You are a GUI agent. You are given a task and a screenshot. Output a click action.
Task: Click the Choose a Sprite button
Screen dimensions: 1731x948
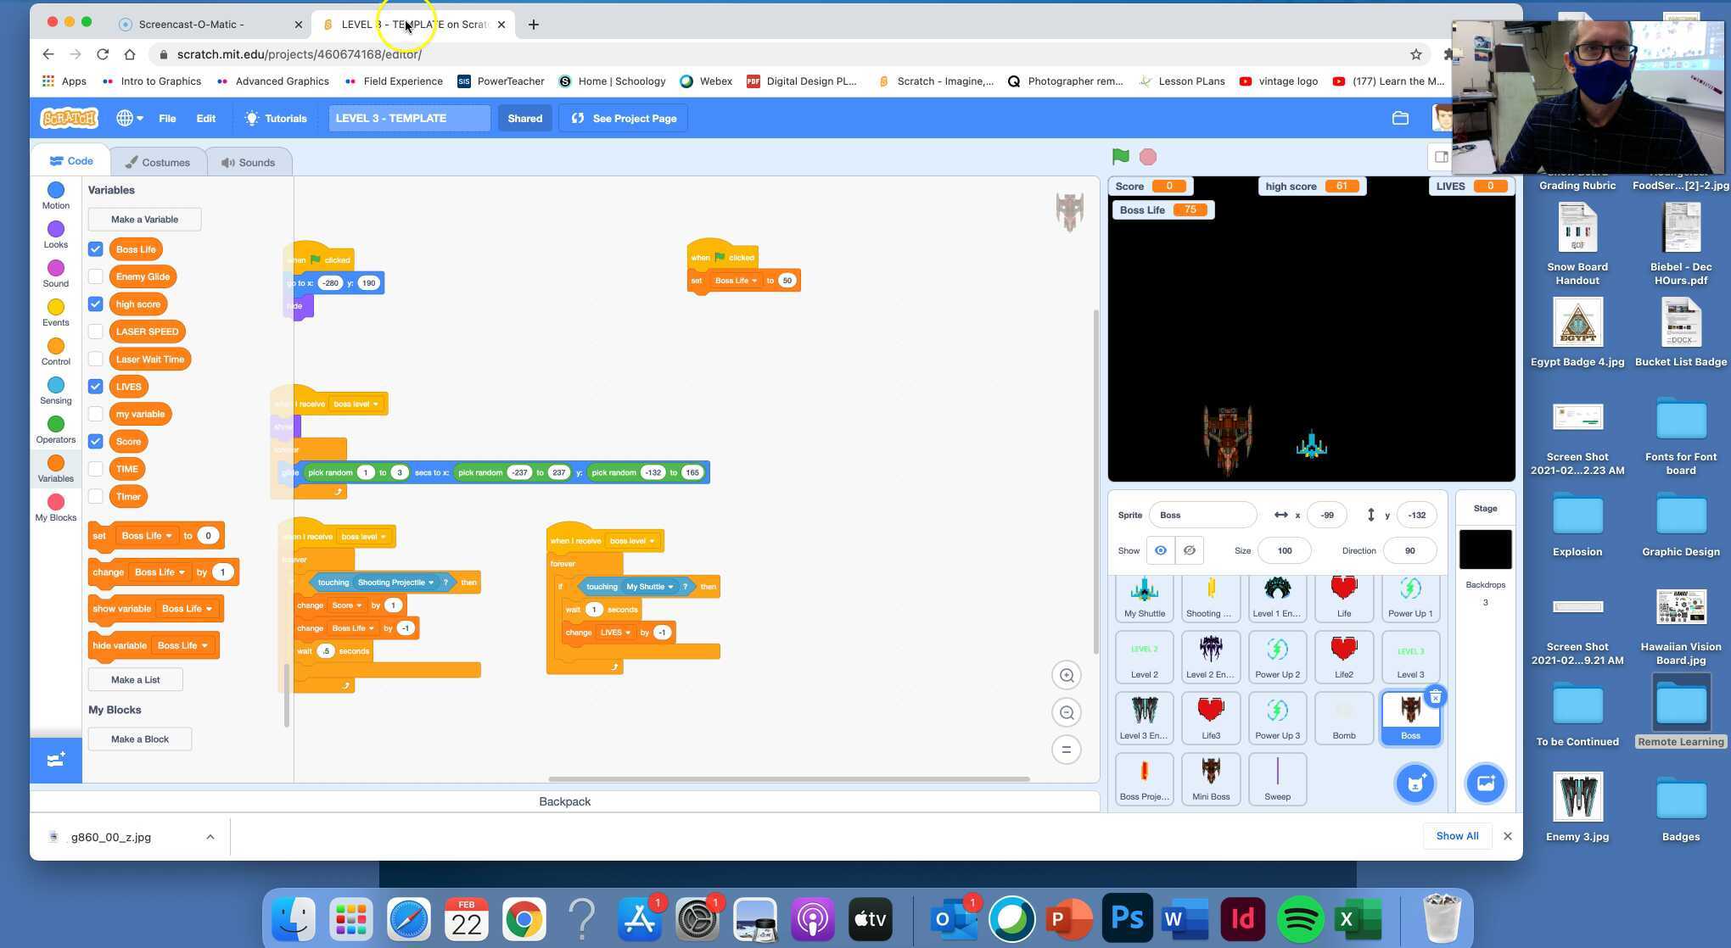[x=1414, y=783]
